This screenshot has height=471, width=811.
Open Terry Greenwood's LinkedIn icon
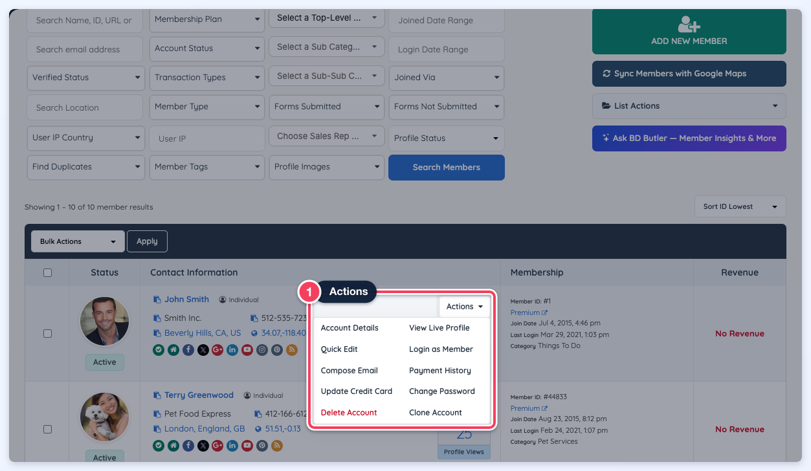click(232, 446)
